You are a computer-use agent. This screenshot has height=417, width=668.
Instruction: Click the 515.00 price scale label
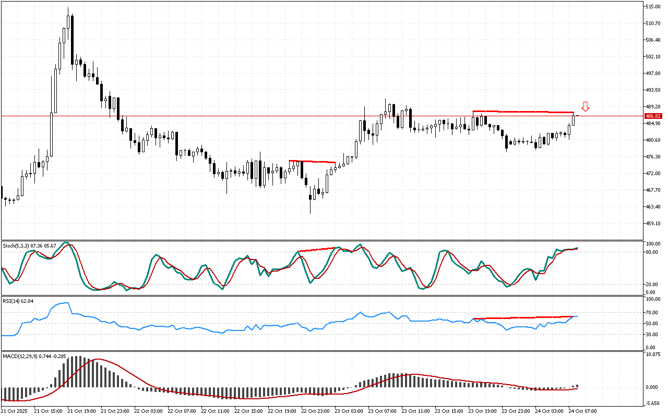(652, 7)
